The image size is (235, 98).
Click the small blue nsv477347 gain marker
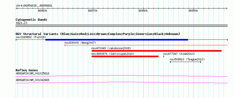[164, 56]
